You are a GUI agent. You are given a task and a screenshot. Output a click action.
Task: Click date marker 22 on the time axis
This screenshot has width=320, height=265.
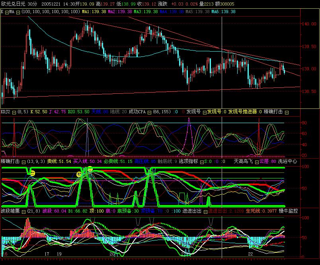tap(250, 254)
